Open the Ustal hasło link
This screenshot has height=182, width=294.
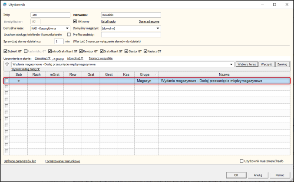point(109,22)
